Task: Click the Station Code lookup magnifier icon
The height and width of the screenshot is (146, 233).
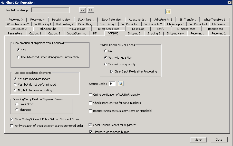Action: click(121, 84)
